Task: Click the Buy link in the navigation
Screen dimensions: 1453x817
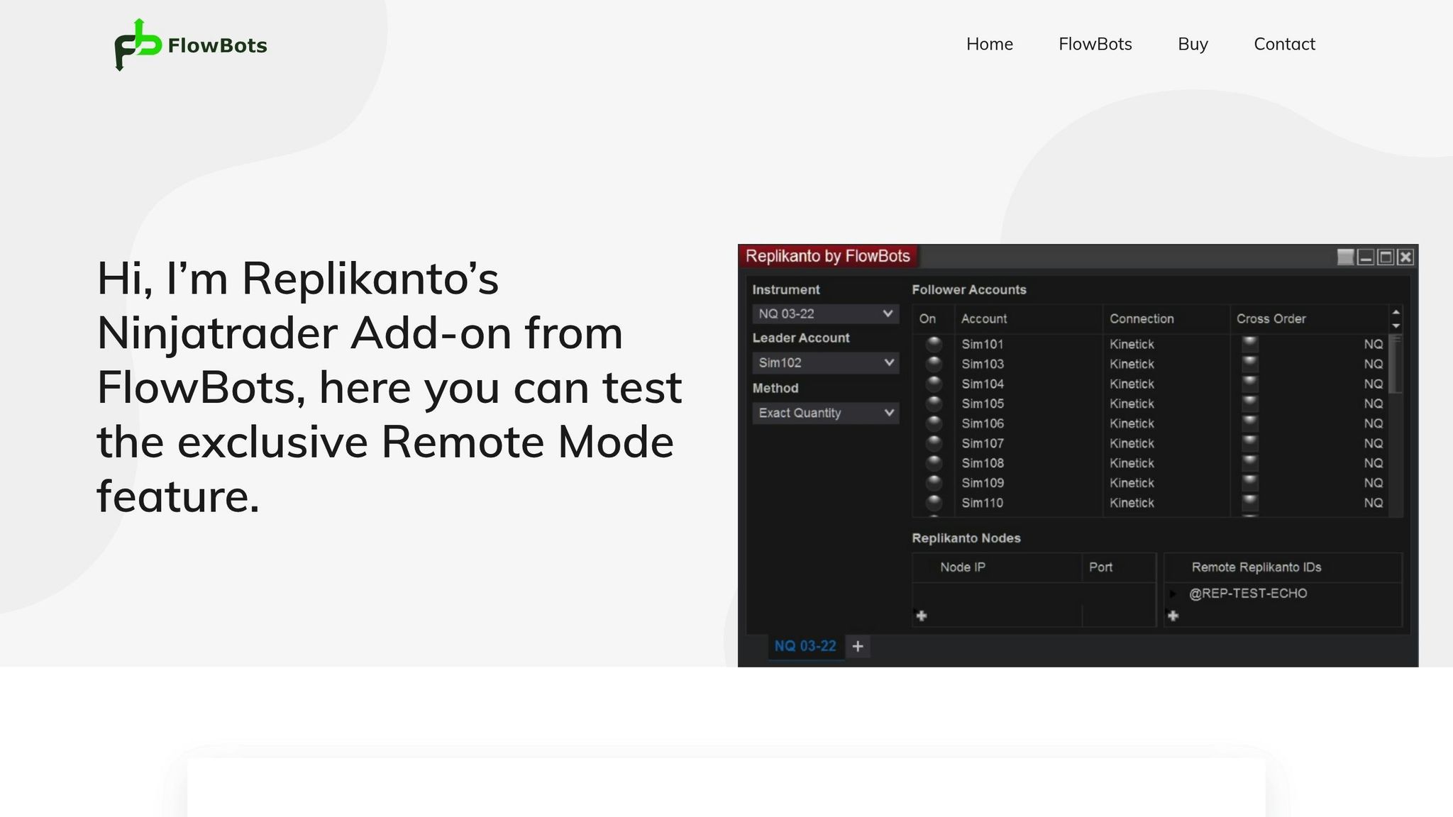Action: click(1193, 44)
